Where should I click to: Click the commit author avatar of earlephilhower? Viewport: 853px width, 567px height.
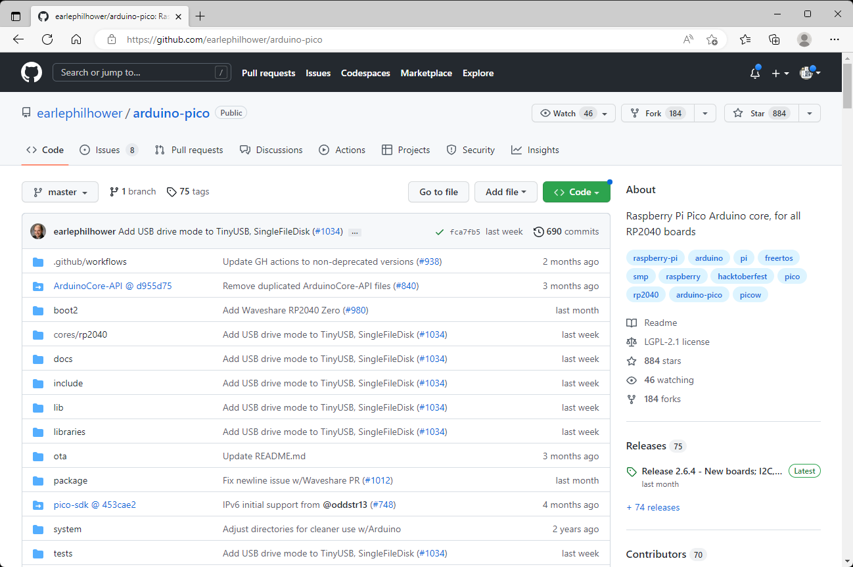(x=38, y=231)
